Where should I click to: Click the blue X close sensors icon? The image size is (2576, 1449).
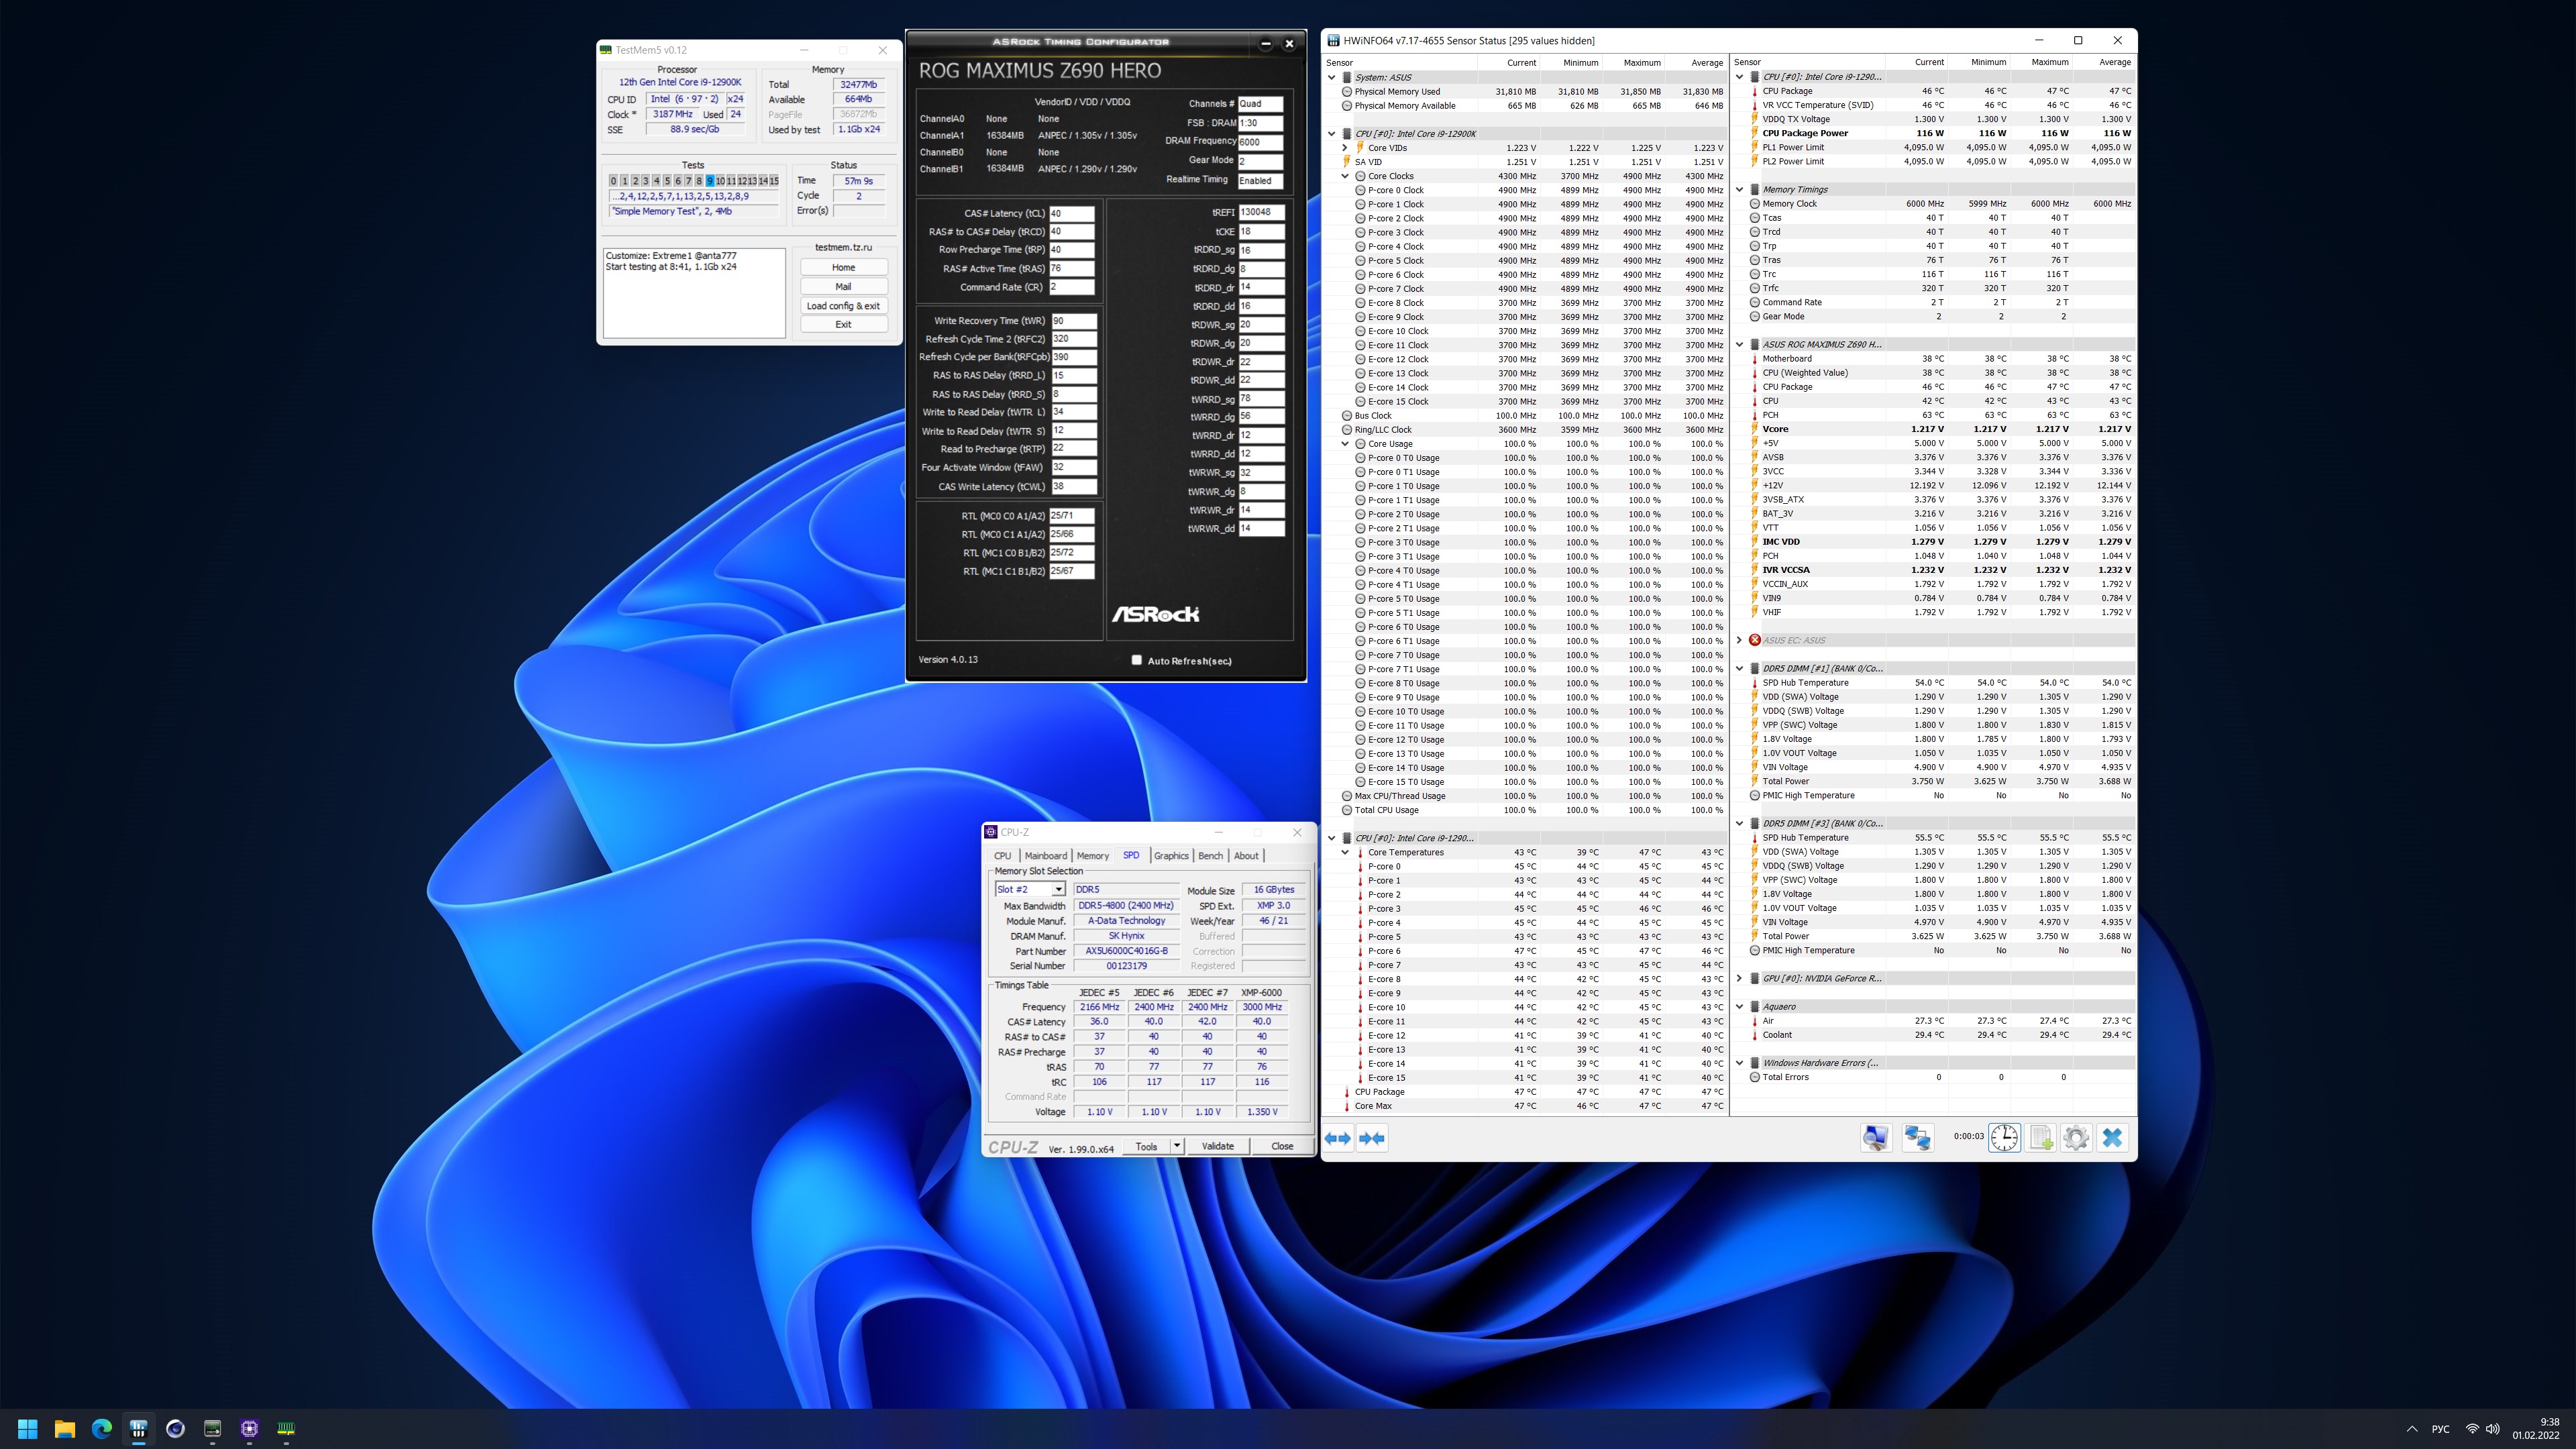point(2112,1138)
